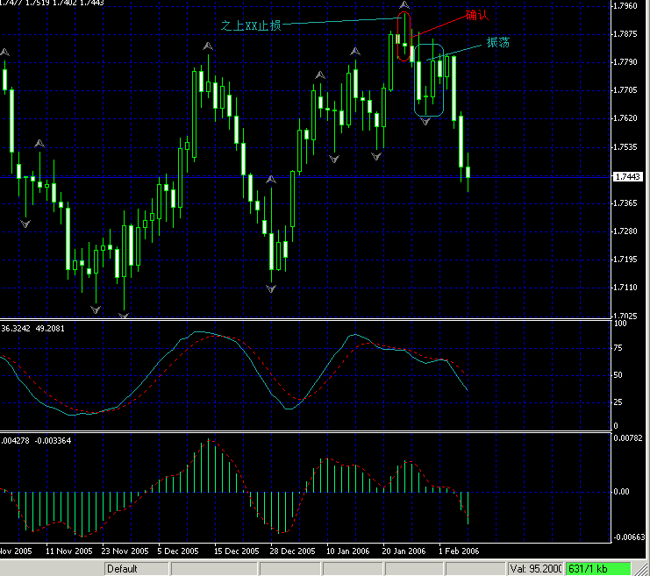Click the -0.00663 MACD scale label
This screenshot has height=576, width=650.
click(x=628, y=537)
